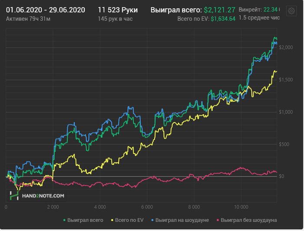Click the $0 y-axis label
Image resolution: width=304 pixels, height=231 pixels.
tap(281, 176)
